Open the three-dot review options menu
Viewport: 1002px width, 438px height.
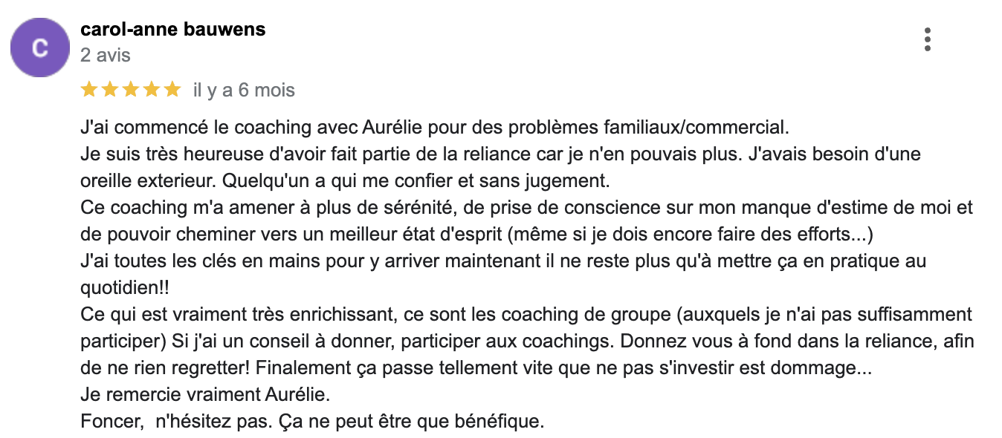pos(927,39)
